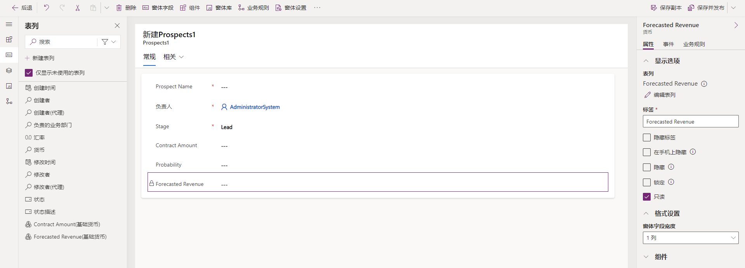Collapse the 显示选项 section
Image resolution: width=745 pixels, height=268 pixels.
pyautogui.click(x=646, y=61)
